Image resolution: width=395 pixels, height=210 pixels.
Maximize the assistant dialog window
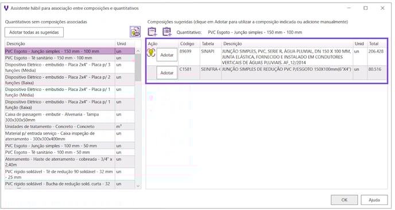366,8
